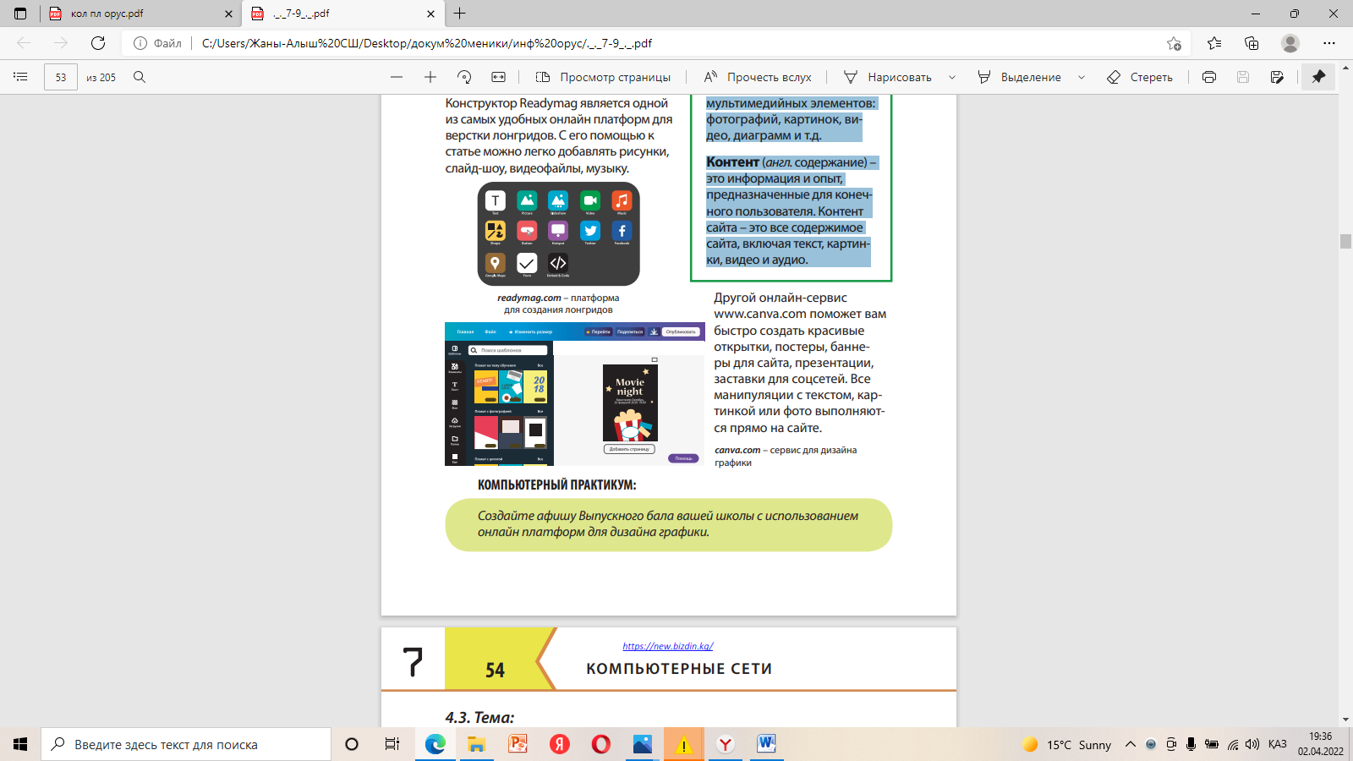This screenshot has height=761, width=1353.
Task: Open the https://new.bizdin.kg/ link
Action: click(x=668, y=646)
